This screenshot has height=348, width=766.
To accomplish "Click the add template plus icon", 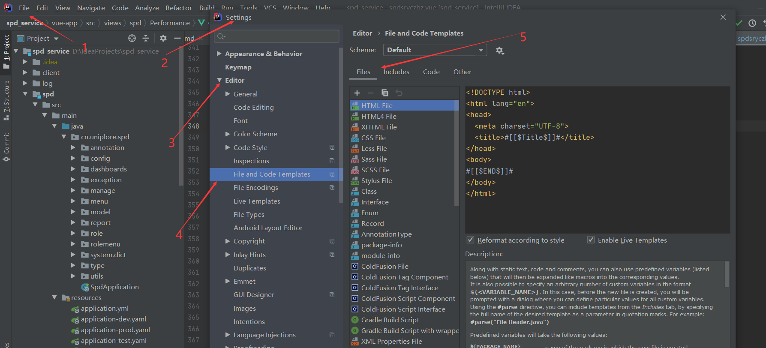I will [x=357, y=93].
